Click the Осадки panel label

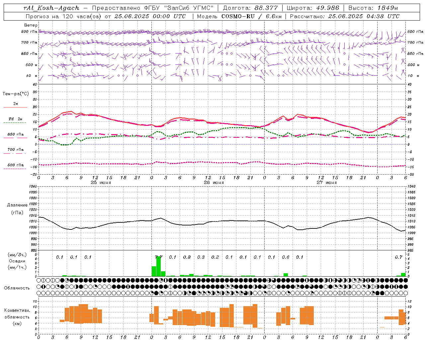point(17,261)
